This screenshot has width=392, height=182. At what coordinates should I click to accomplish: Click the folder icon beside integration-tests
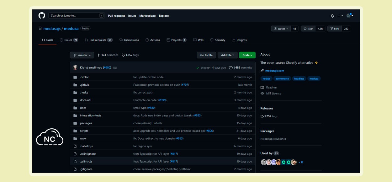[75, 115]
